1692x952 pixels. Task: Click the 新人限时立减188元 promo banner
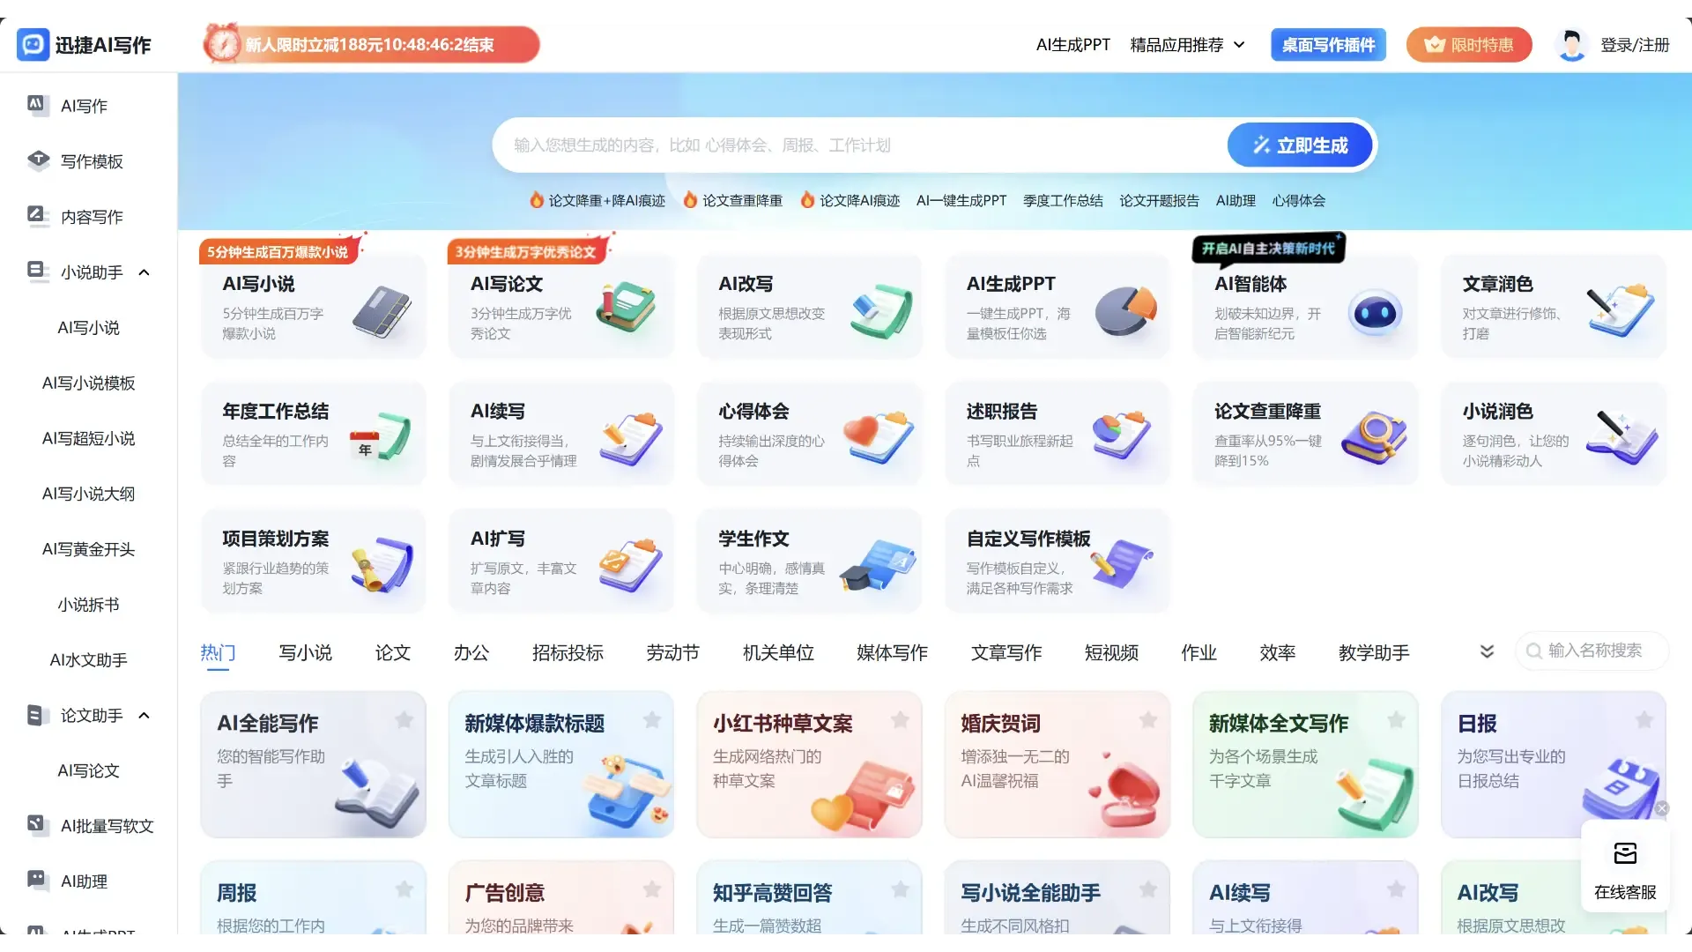371,44
